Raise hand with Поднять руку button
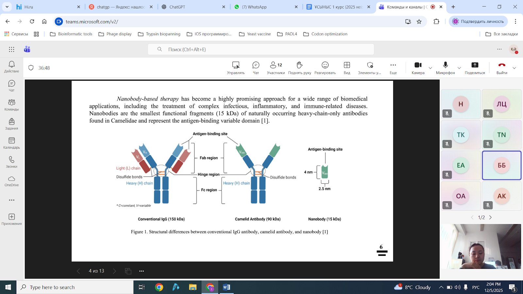The height and width of the screenshot is (294, 523). (x=299, y=68)
